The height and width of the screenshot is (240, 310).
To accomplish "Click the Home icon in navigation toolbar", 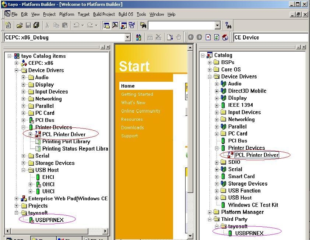I will point(225,37).
